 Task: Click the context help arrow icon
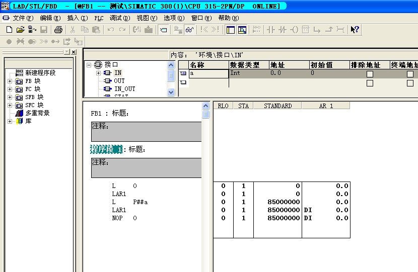355,30
